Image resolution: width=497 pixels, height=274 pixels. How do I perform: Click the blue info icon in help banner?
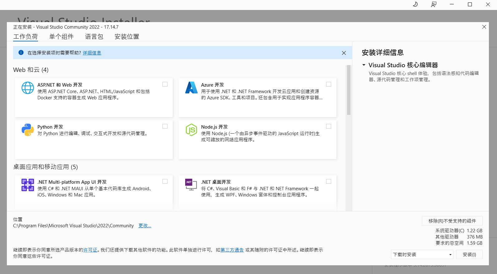(x=21, y=53)
